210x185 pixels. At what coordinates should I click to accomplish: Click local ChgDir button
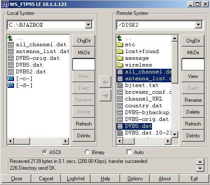pos(84,41)
